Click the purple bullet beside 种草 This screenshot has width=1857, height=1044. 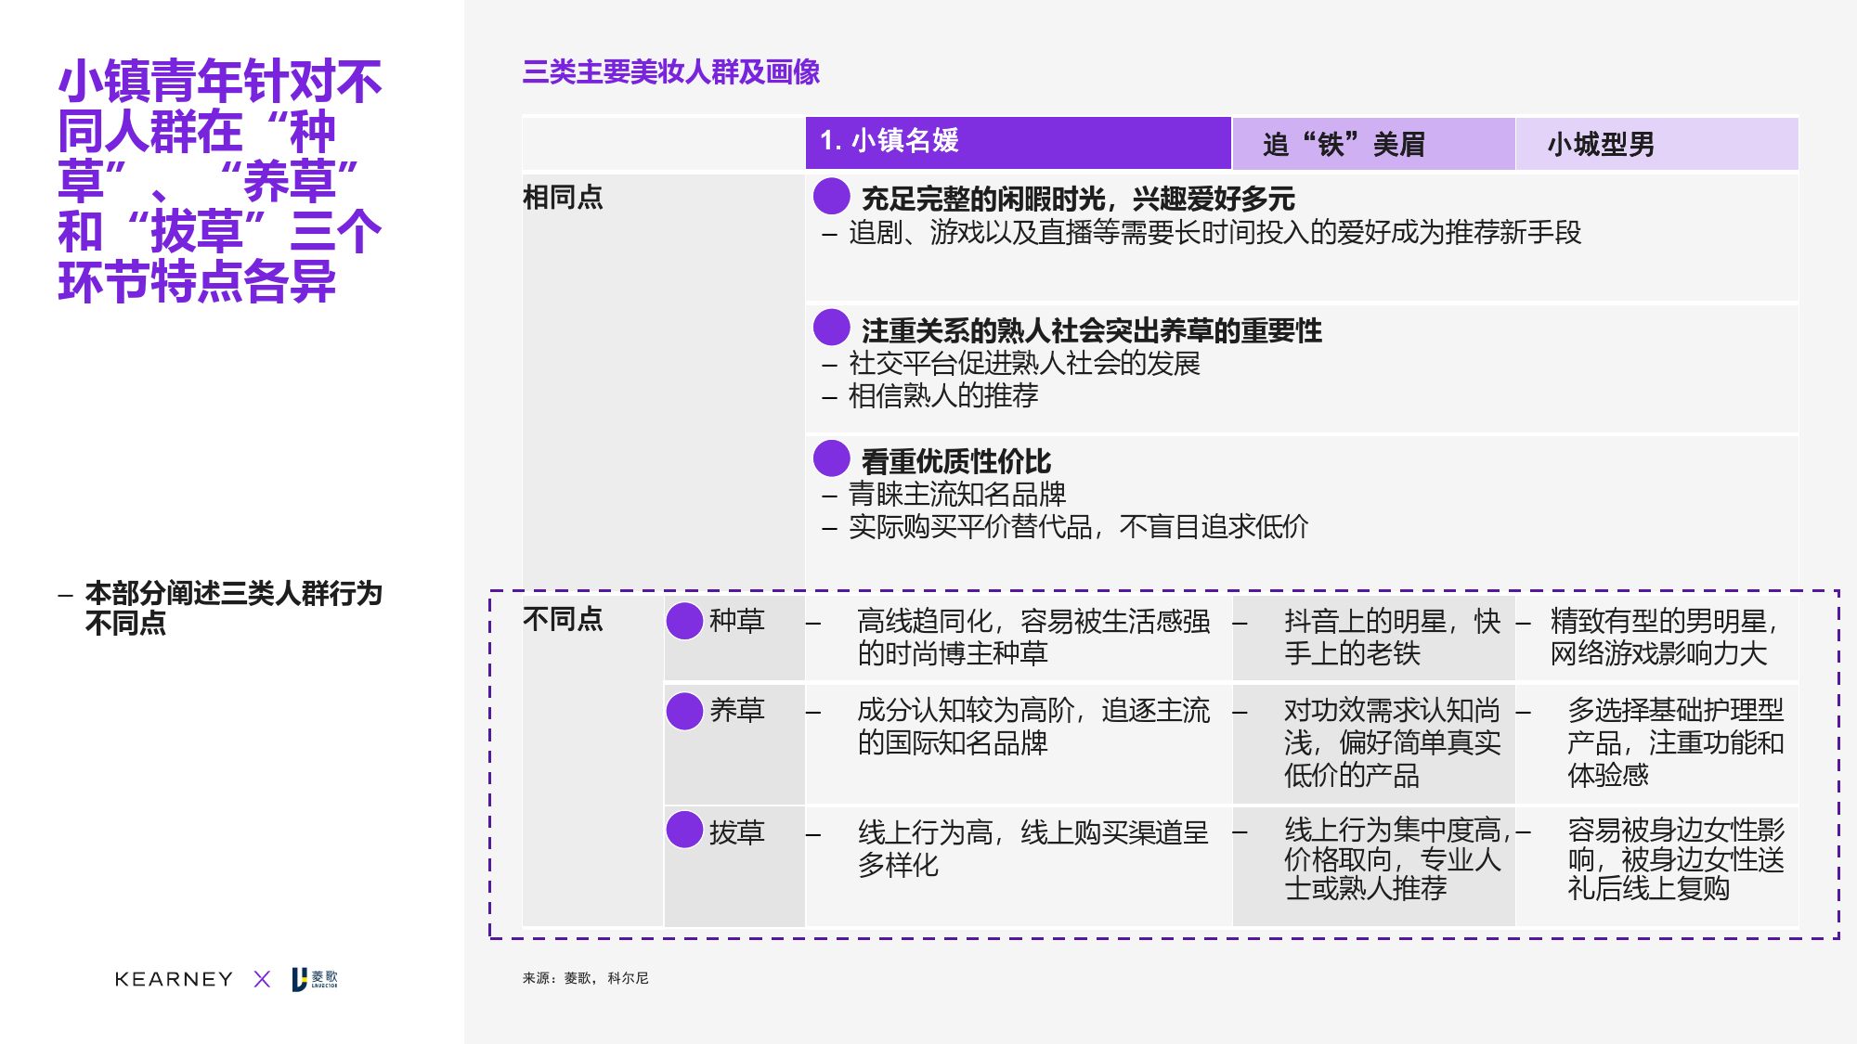click(x=684, y=621)
